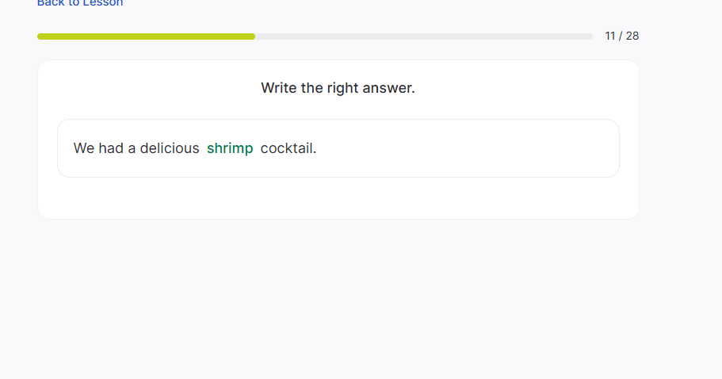722x379 pixels.
Task: Click the word "had" in the sentence
Action: tap(111, 148)
